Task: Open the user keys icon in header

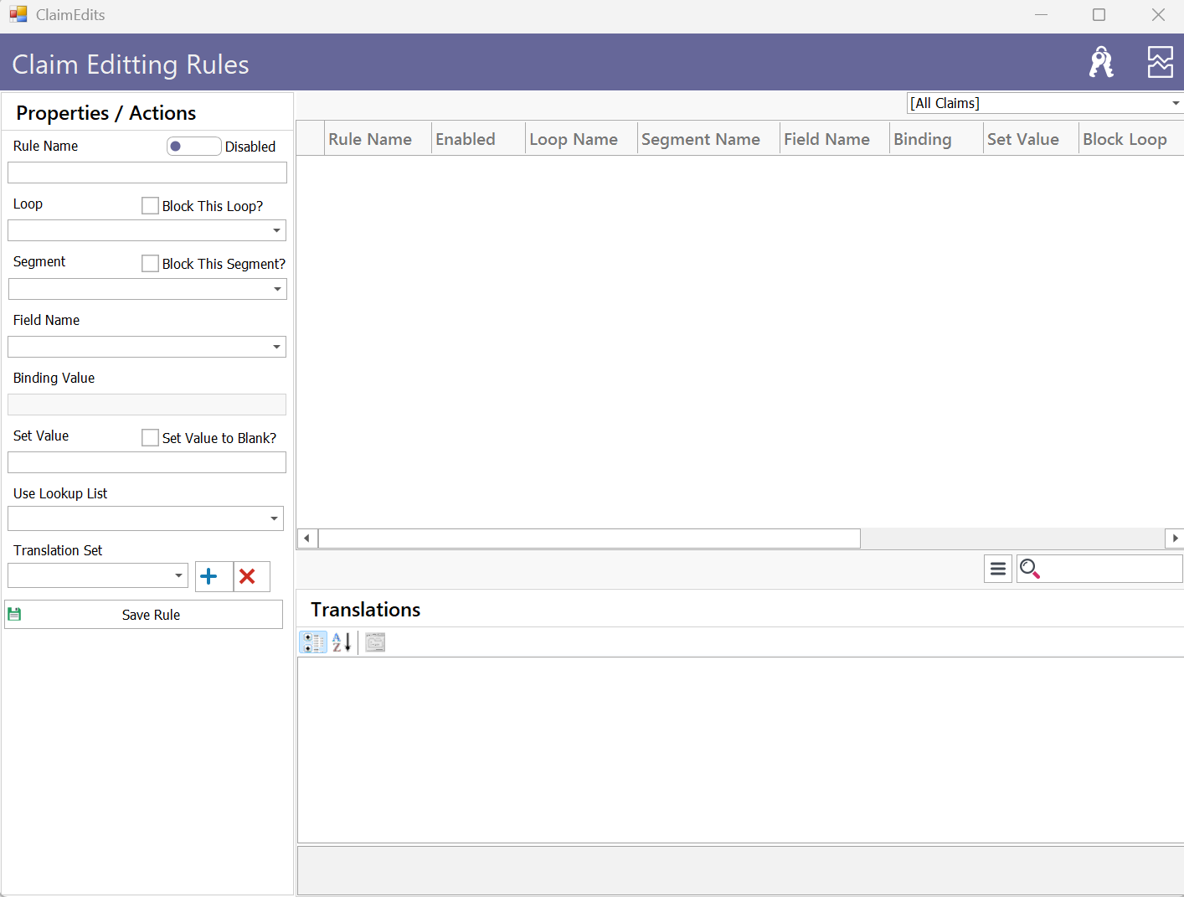Action: coord(1101,62)
